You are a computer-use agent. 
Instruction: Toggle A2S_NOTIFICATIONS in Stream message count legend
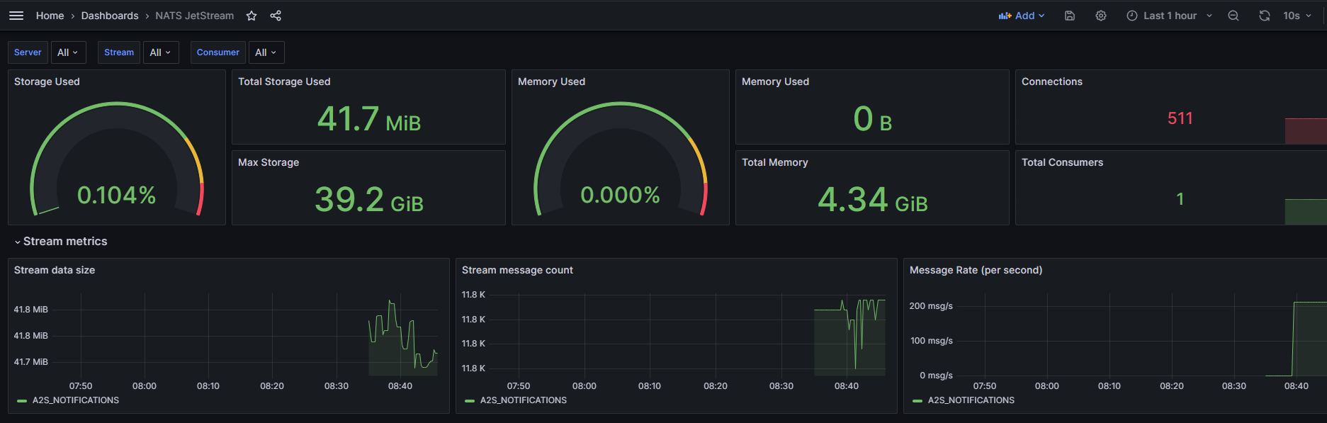point(523,400)
